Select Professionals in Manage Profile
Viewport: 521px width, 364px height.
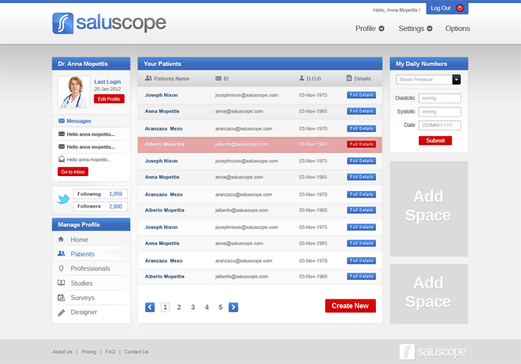point(90,268)
